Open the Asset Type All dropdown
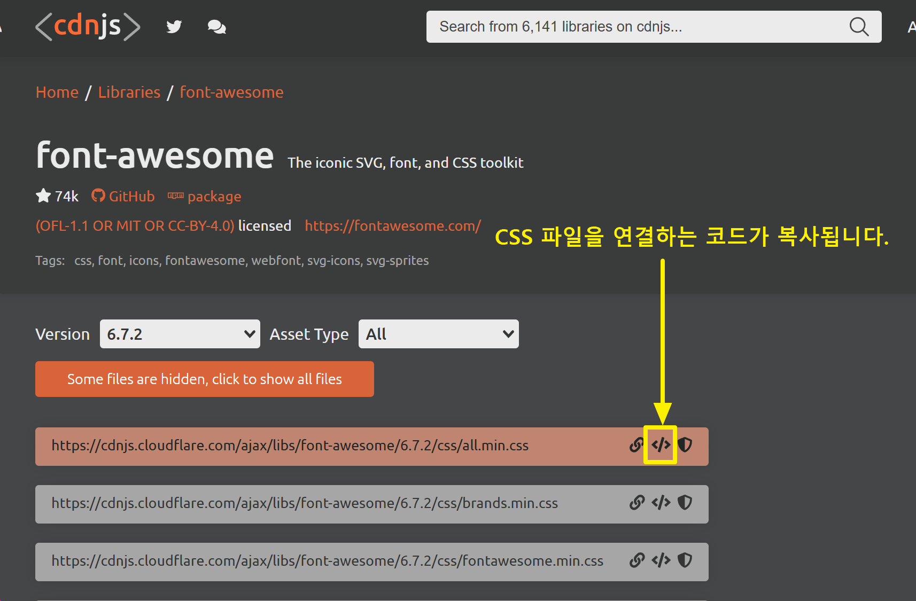916x601 pixels. point(439,334)
